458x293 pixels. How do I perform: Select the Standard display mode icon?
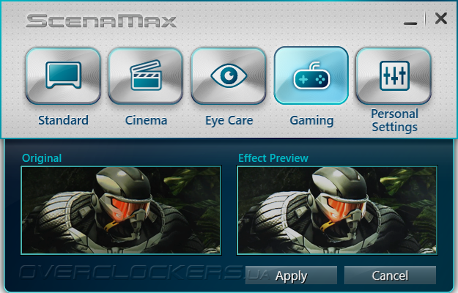[63, 76]
